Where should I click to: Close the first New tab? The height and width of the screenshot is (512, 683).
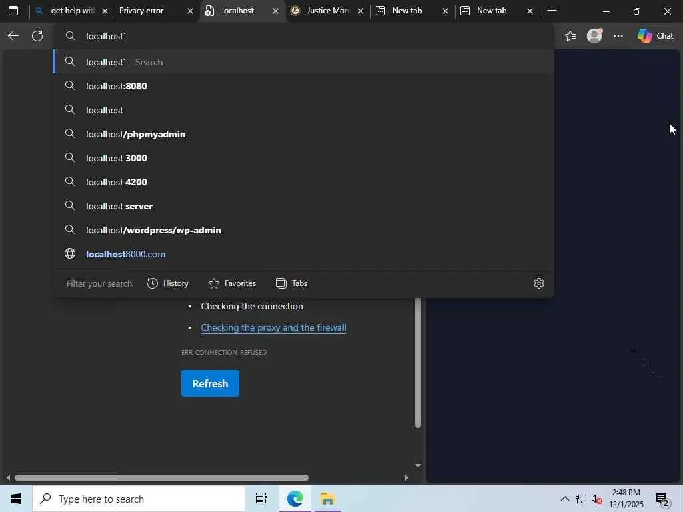pos(445,11)
